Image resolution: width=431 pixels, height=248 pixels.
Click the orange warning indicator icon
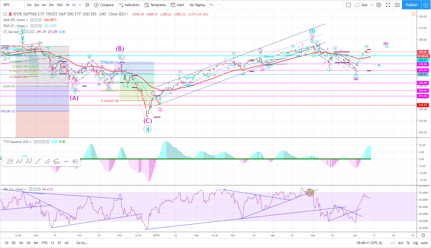(x=414, y=14)
